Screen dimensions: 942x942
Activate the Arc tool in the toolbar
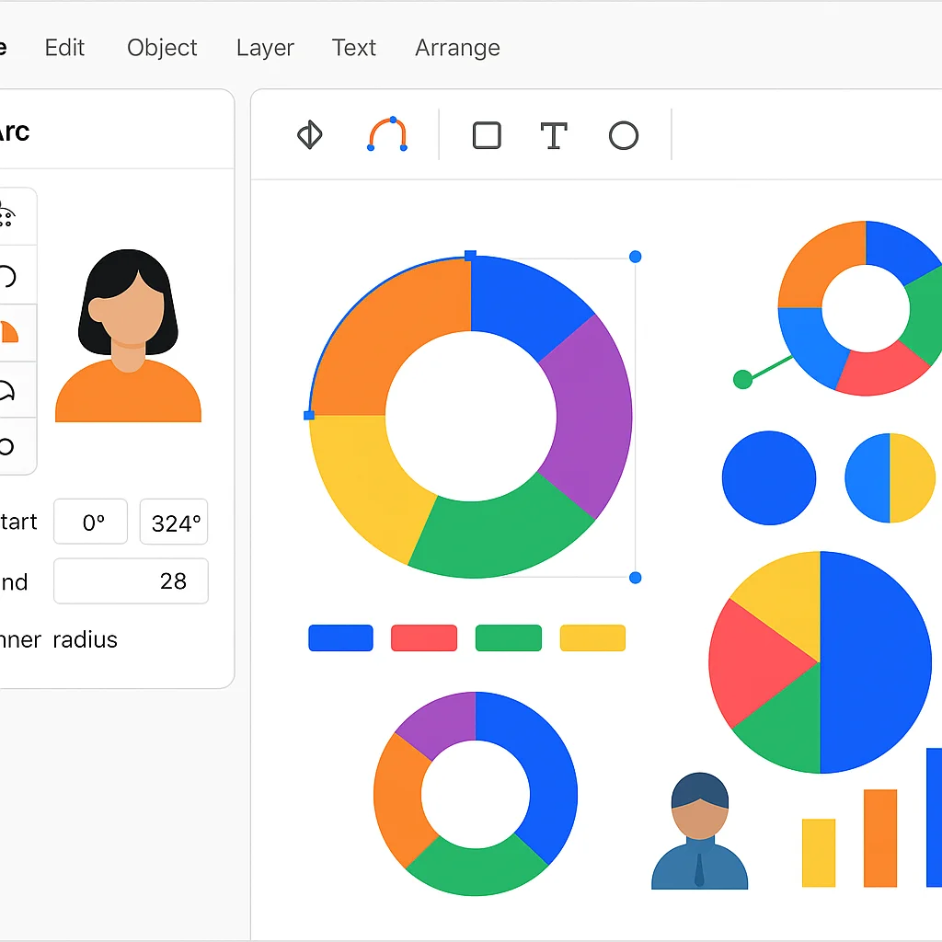pos(386,135)
